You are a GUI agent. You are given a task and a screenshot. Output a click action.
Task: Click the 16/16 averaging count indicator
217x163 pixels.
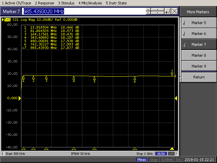(x=161, y=154)
